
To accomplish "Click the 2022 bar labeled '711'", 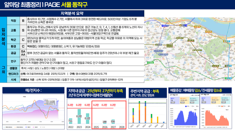I will coord(70,121).
